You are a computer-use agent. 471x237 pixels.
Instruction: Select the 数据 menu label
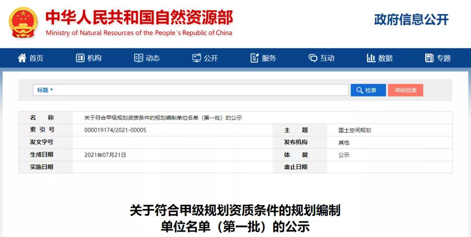386,58
